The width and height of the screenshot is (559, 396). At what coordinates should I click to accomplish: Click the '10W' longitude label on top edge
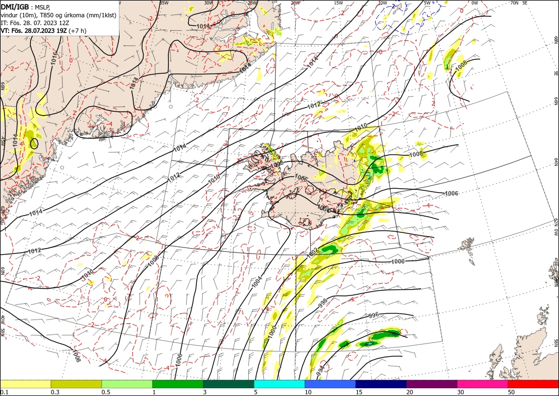click(382, 2)
